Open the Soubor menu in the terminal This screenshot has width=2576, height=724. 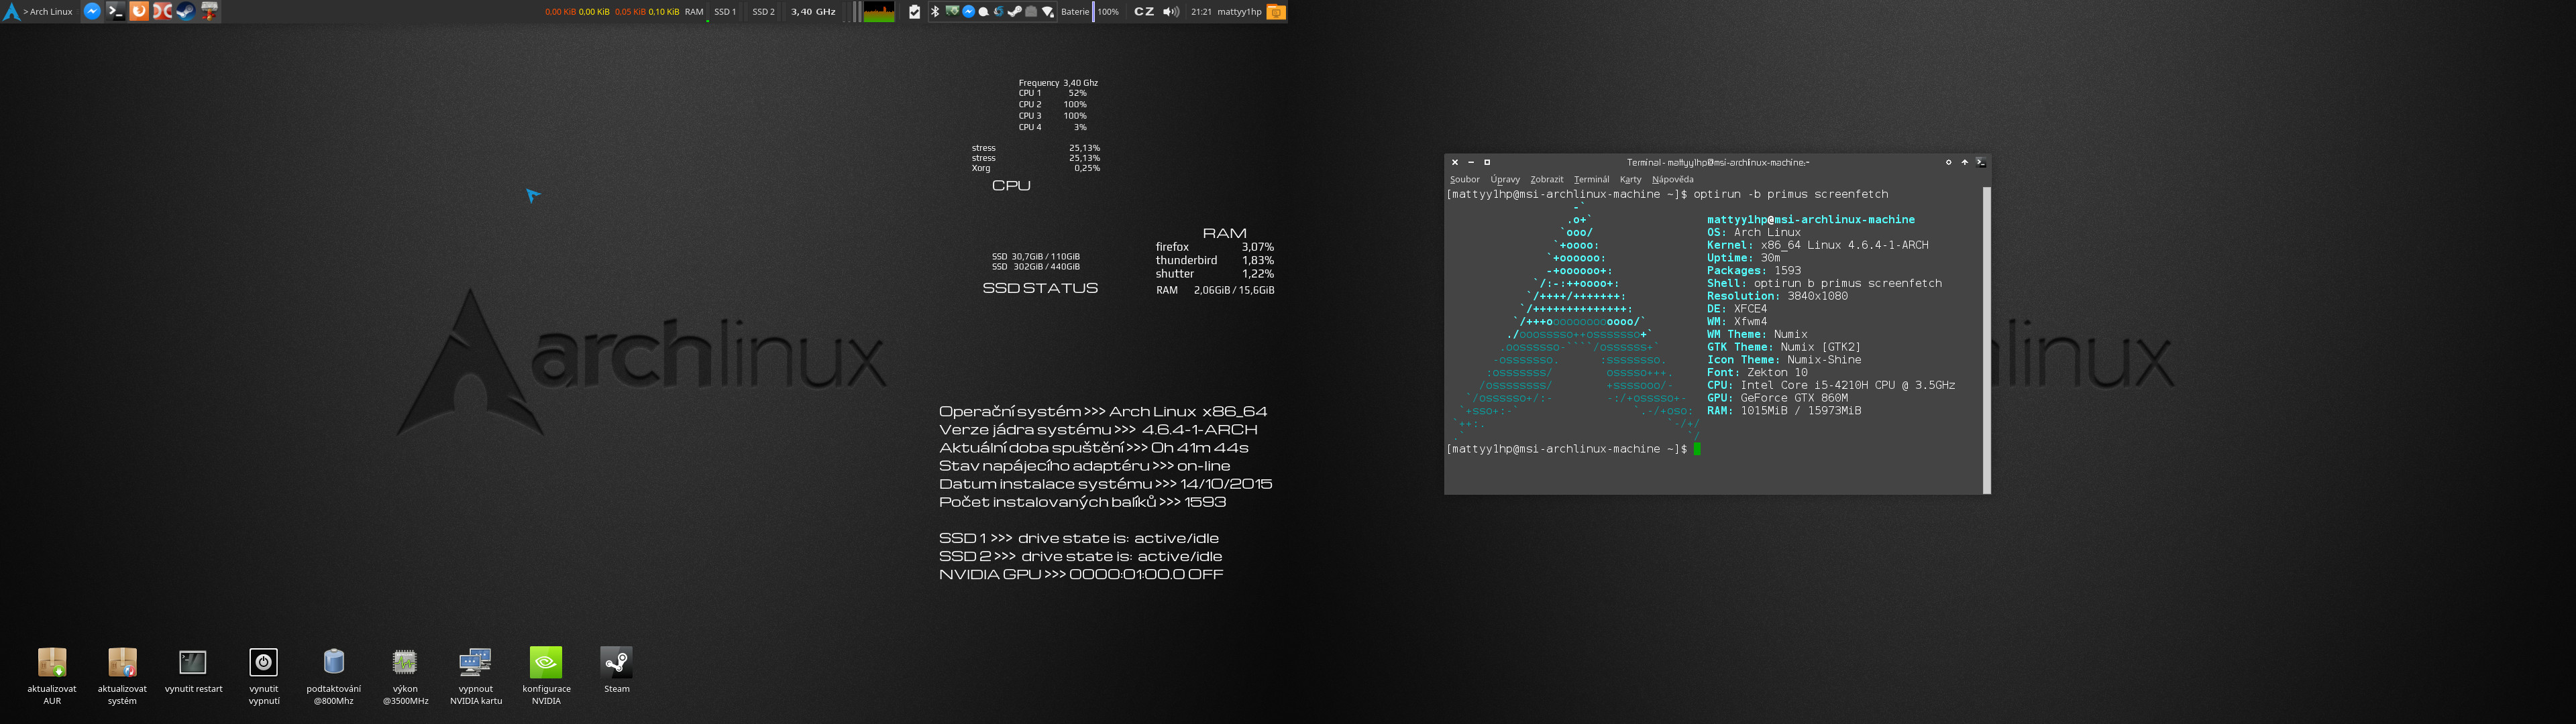[1464, 180]
